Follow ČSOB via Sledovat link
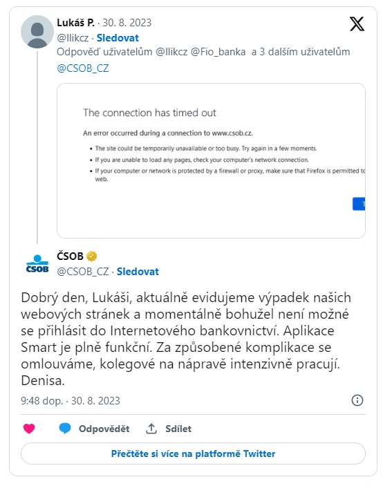 click(x=138, y=272)
